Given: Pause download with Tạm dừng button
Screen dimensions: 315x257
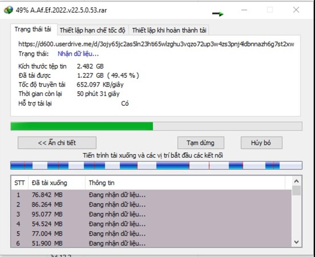Looking at the screenshot, I should click(x=201, y=143).
